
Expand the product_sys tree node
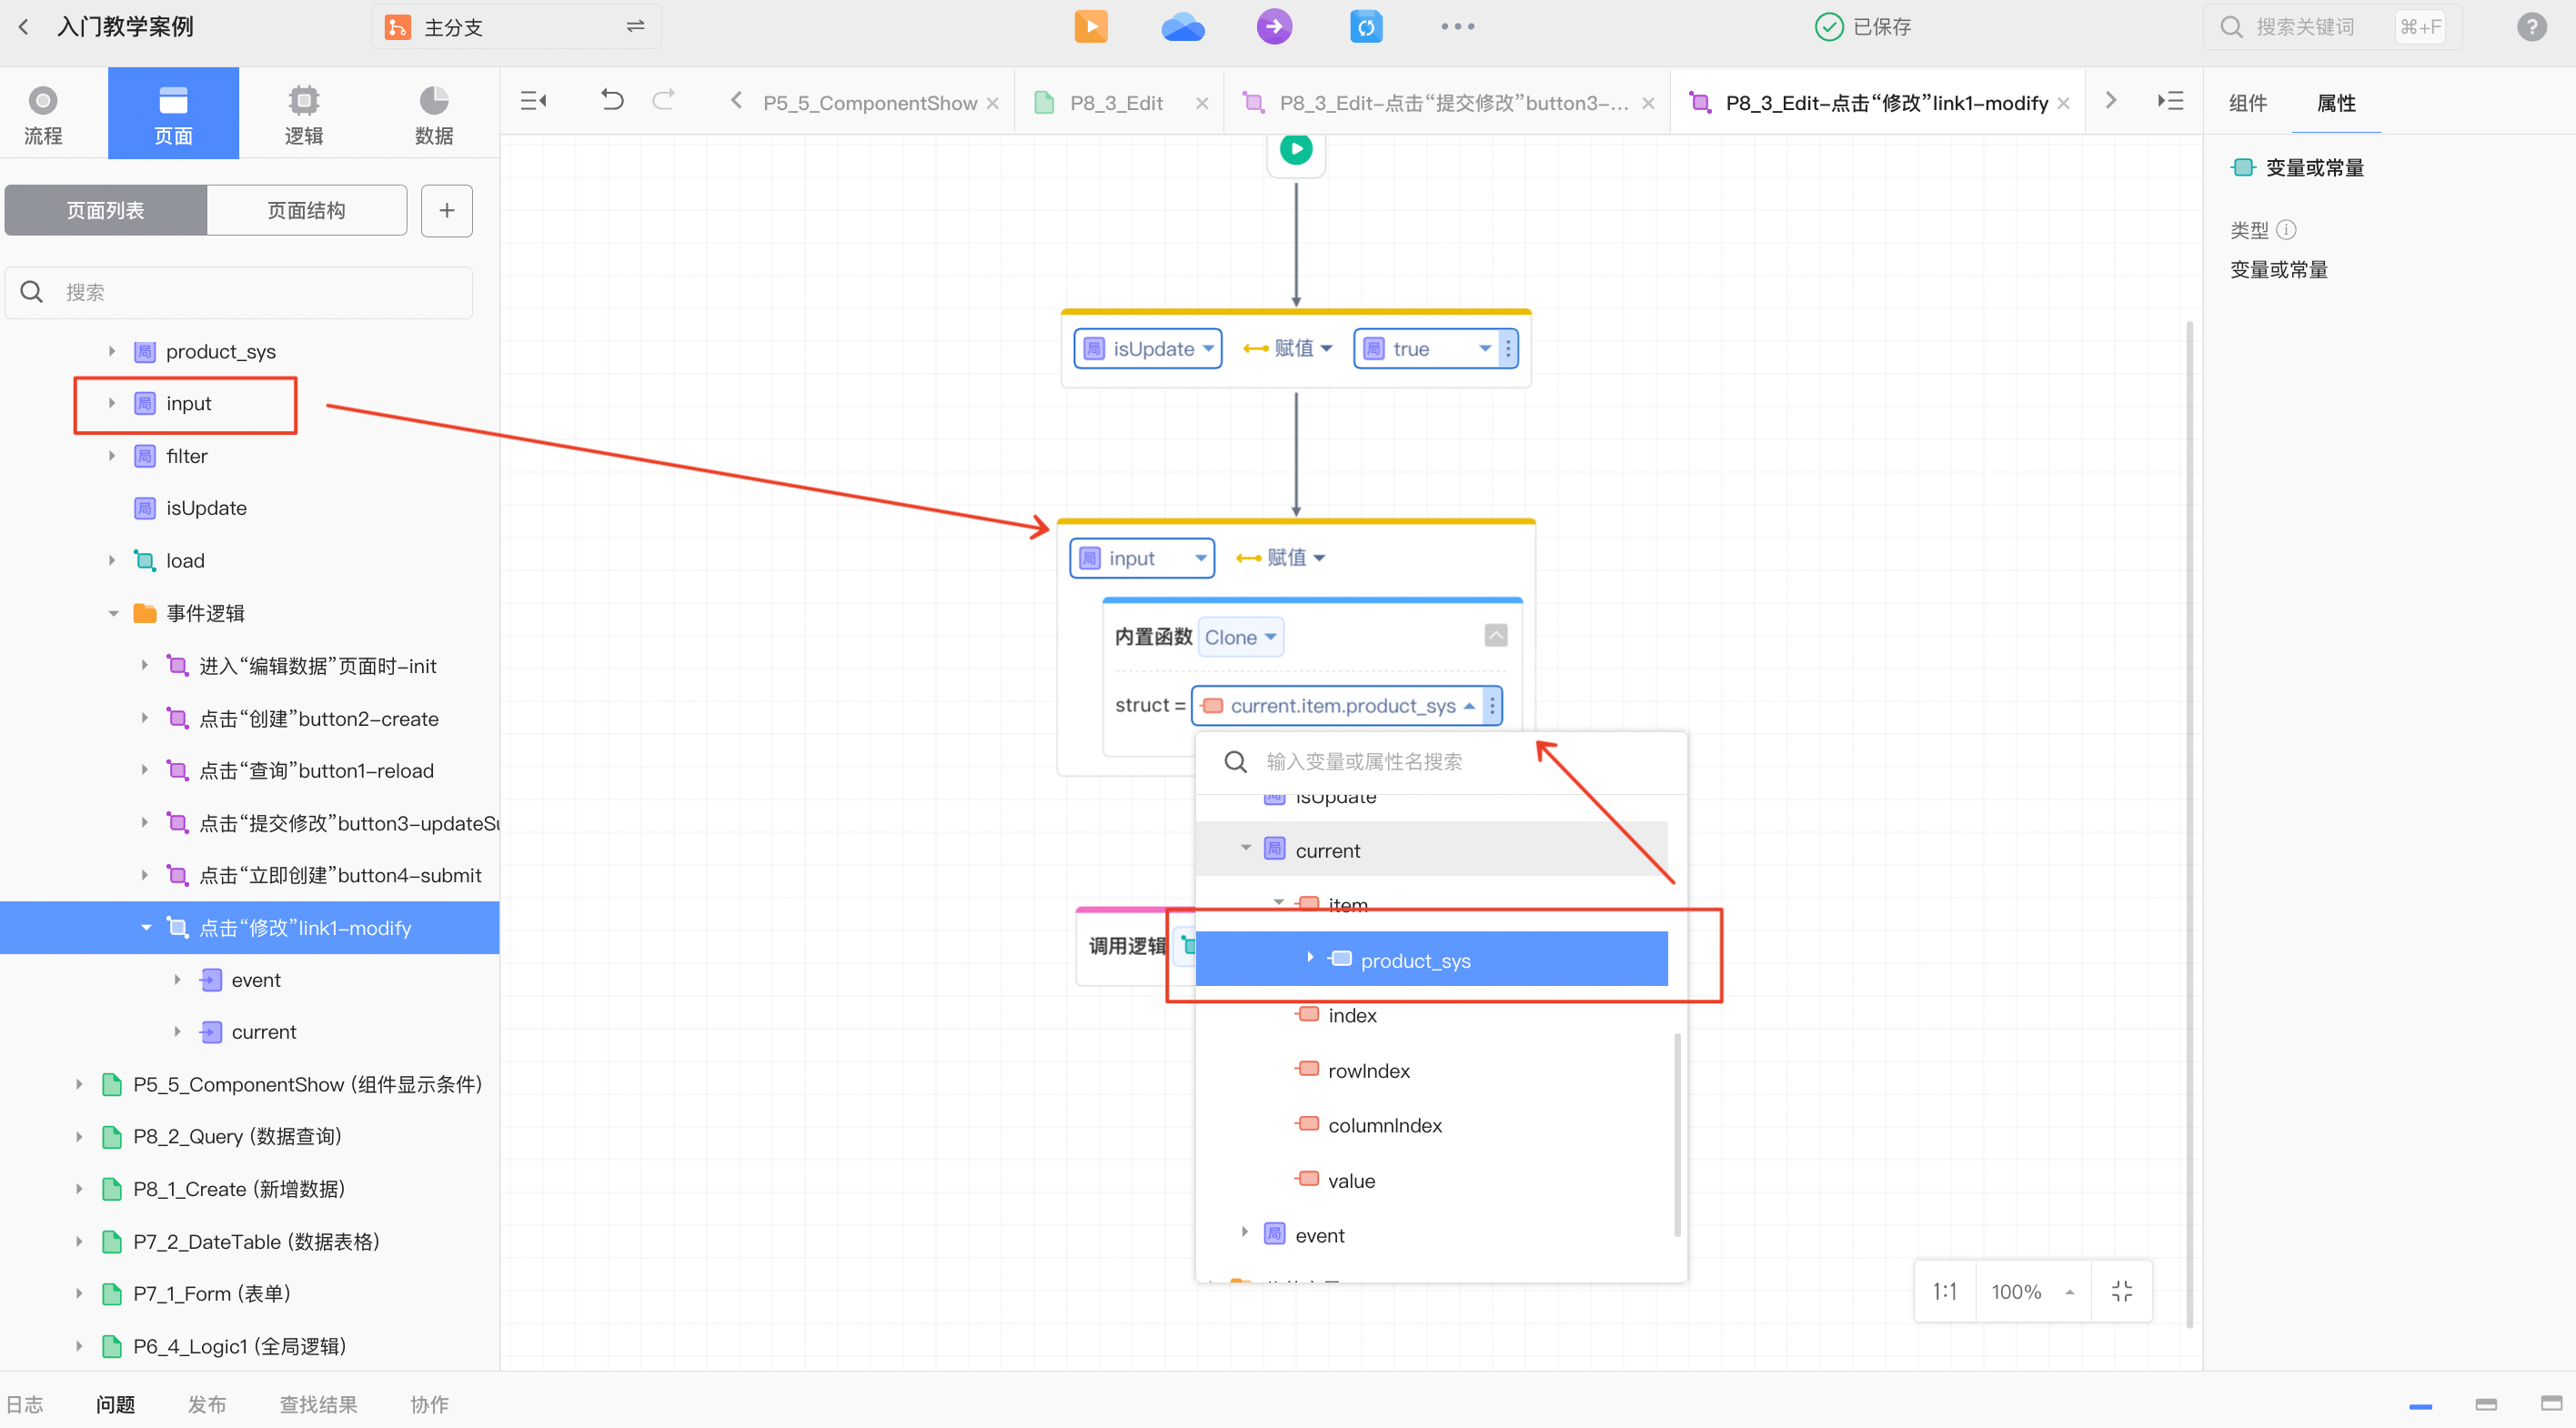[112, 351]
